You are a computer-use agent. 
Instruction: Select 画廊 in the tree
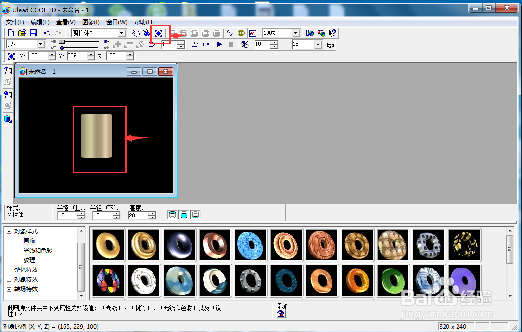(29, 241)
